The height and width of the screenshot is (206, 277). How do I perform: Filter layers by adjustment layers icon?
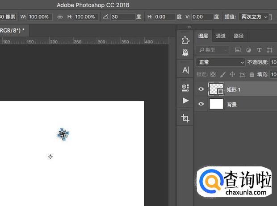click(x=248, y=50)
